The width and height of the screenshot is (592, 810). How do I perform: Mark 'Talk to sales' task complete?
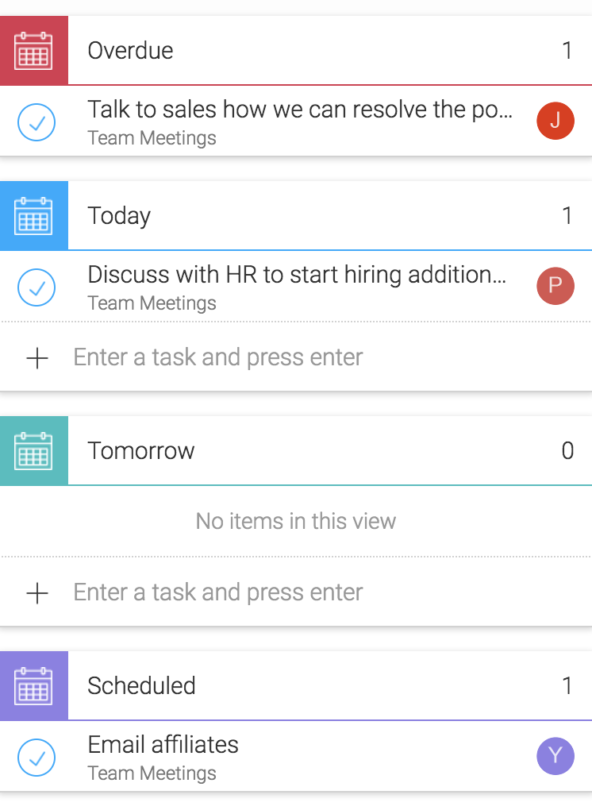click(x=37, y=123)
